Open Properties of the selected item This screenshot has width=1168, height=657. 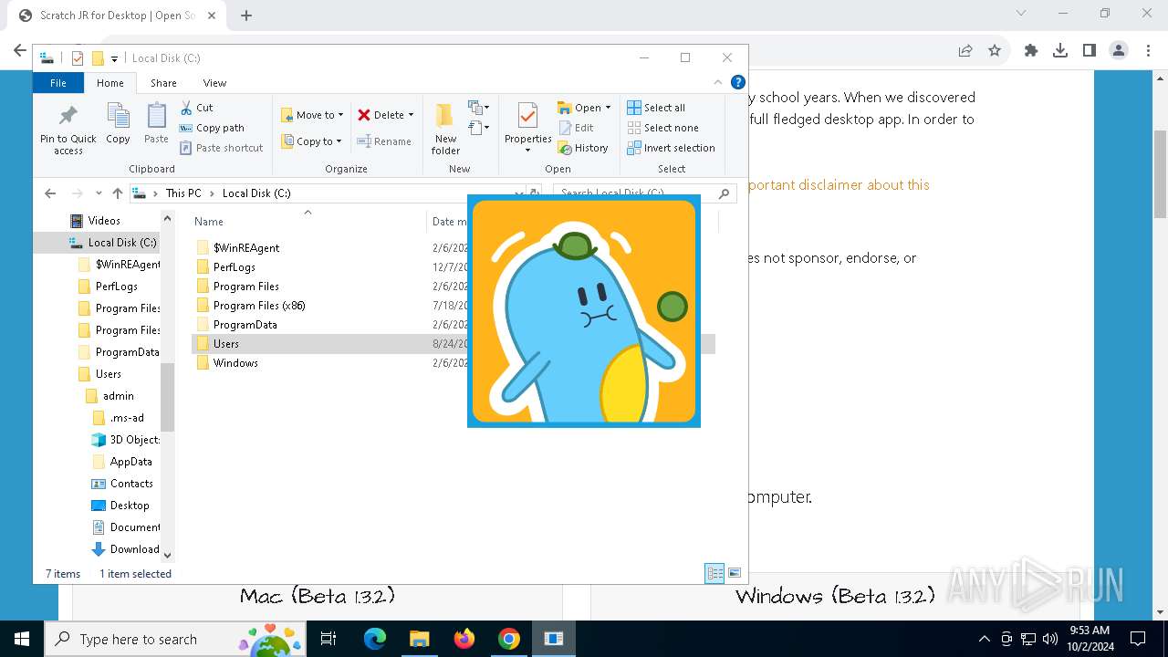(x=527, y=122)
